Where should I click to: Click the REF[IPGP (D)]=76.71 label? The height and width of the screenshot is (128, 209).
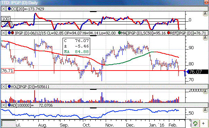188,33
